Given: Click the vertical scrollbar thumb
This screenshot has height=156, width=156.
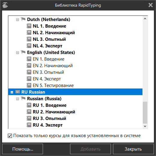Looking at the screenshot, I should point(145,112).
